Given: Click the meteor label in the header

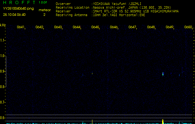Looking at the screenshot, I should pos(45,10).
